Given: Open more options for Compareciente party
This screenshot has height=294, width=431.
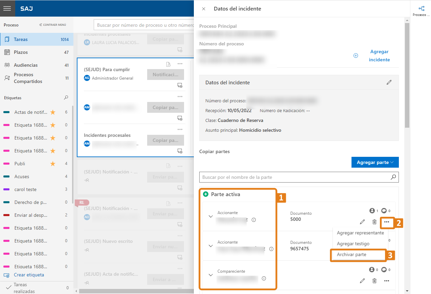Looking at the screenshot, I should pyautogui.click(x=387, y=280).
